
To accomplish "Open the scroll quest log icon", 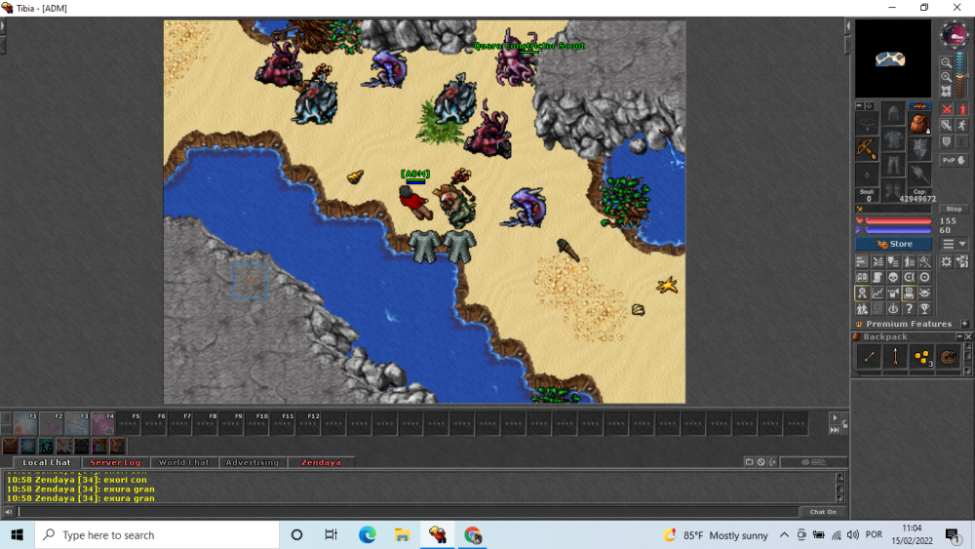I will tap(878, 277).
